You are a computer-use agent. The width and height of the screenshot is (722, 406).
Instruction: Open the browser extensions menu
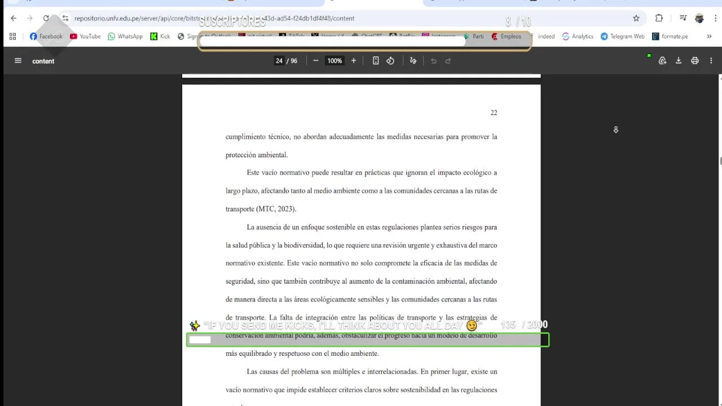(659, 18)
